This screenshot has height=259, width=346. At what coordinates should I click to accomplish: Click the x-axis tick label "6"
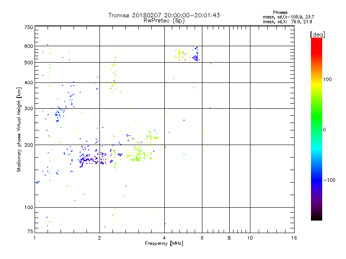[x=202, y=238]
